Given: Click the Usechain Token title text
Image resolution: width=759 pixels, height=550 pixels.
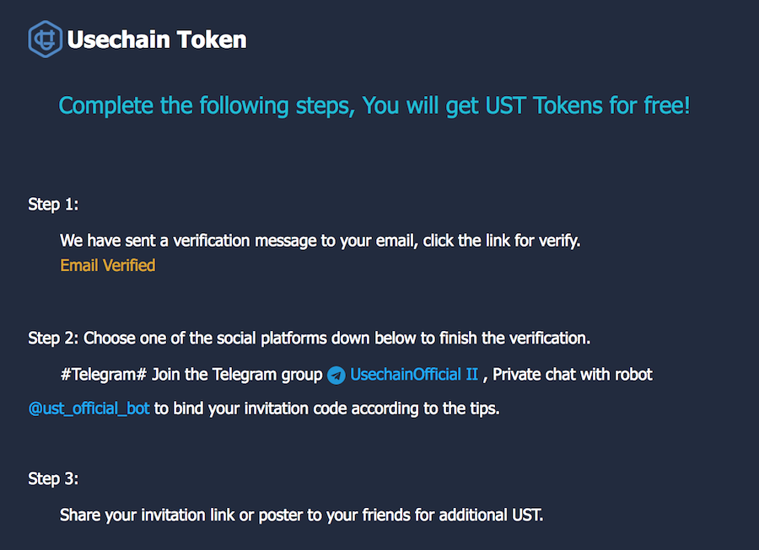Looking at the screenshot, I should tap(157, 40).
